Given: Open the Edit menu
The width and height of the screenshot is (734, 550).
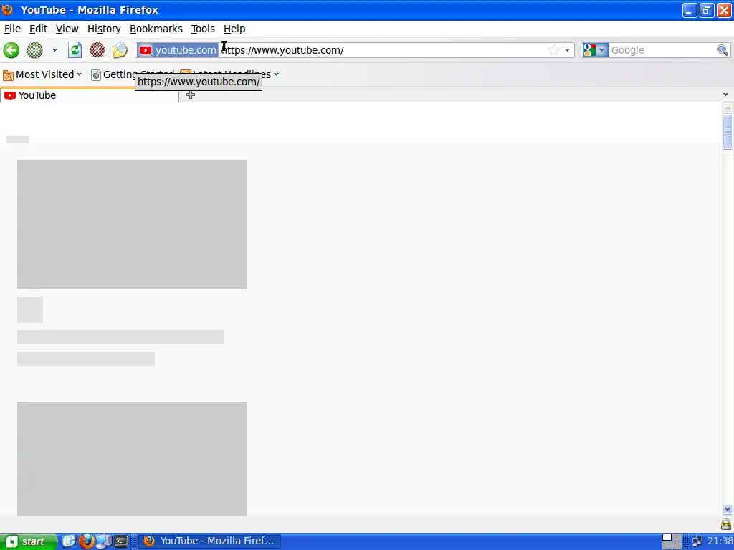Looking at the screenshot, I should pos(38,29).
